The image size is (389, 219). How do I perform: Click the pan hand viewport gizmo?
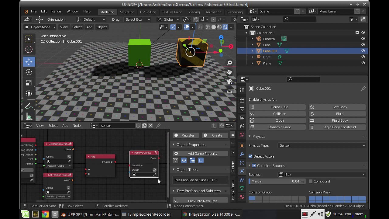tap(229, 72)
